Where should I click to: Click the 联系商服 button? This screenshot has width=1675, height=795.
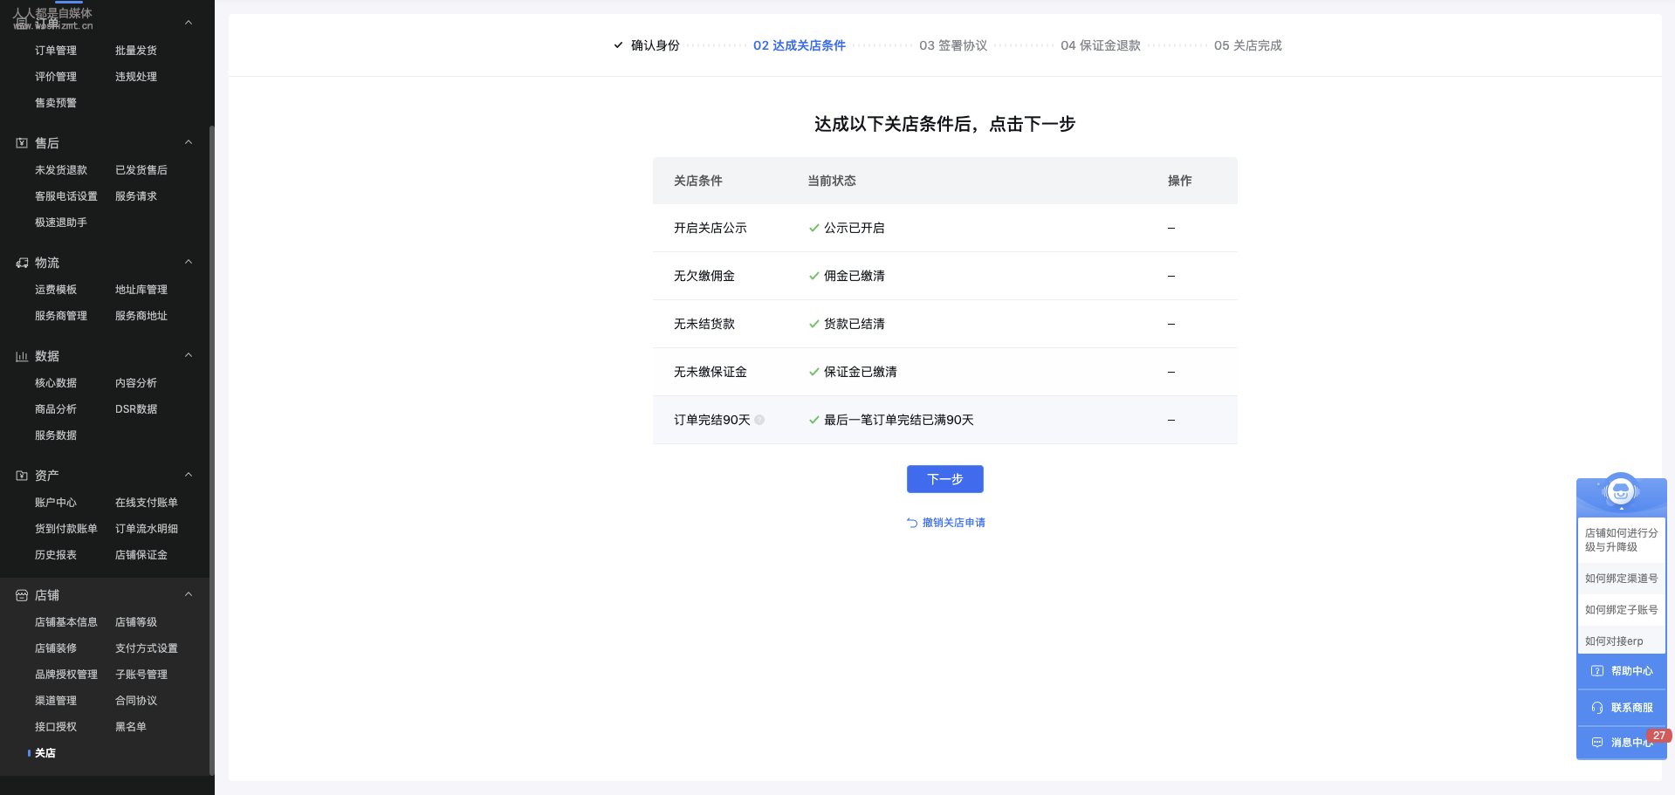click(1622, 708)
